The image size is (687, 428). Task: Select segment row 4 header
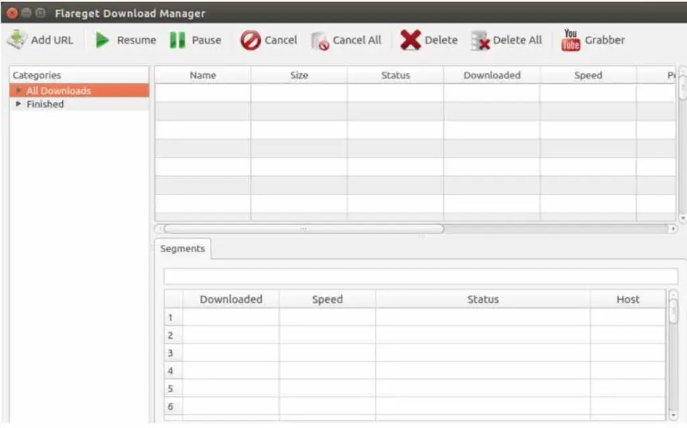click(173, 370)
